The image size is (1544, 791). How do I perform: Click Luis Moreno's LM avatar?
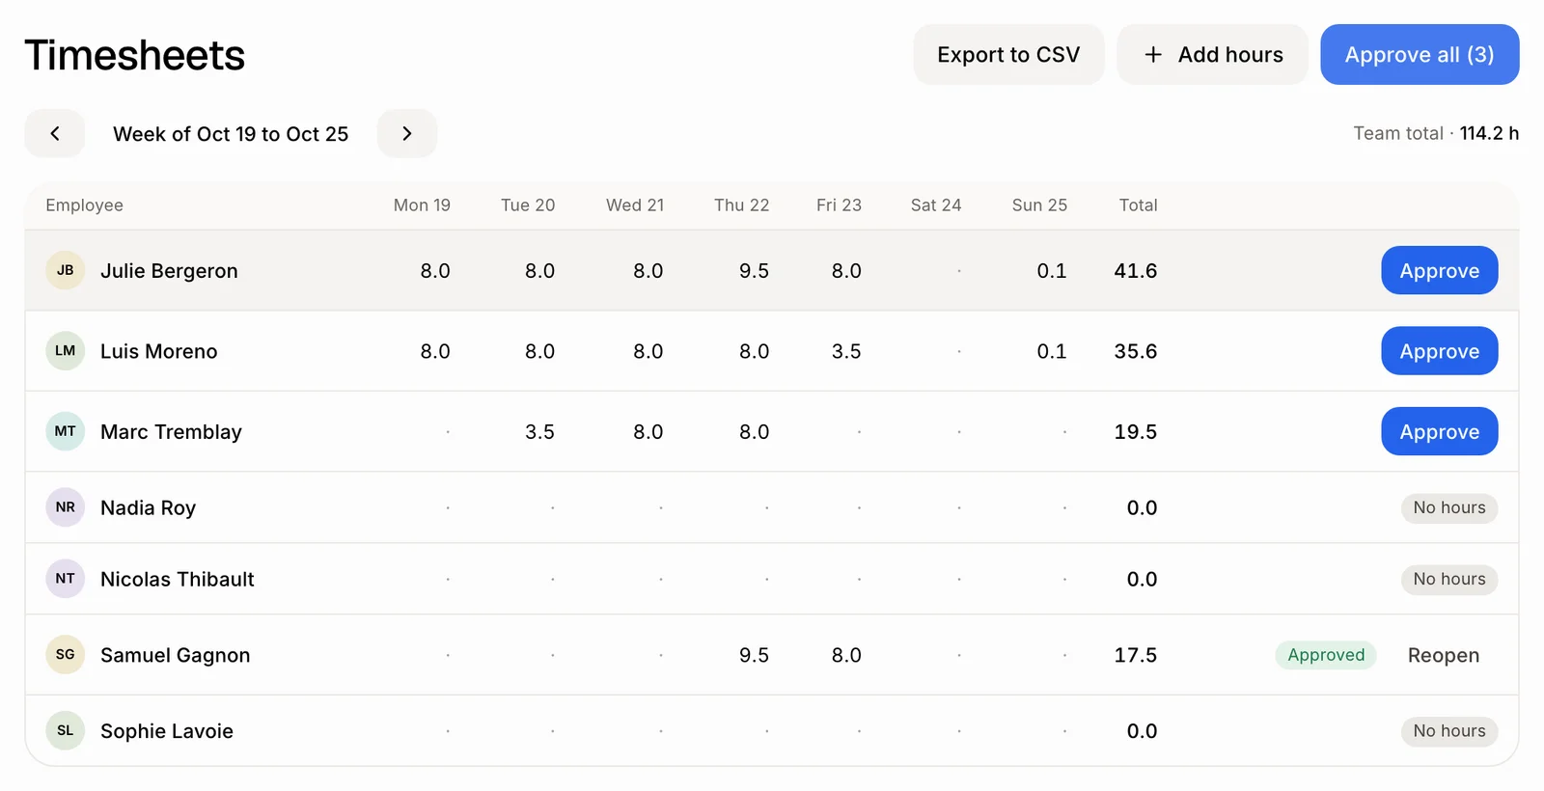tap(65, 351)
